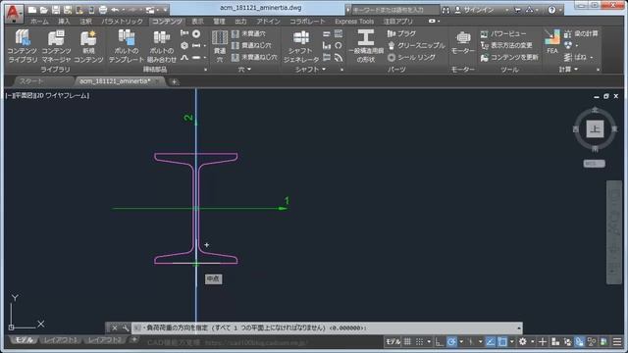This screenshot has width=628, height=353.
Task: Click the through hole (貫通穴) tool
Action: 220,46
